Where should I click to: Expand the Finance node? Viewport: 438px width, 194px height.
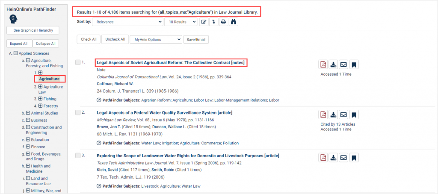click(28, 147)
